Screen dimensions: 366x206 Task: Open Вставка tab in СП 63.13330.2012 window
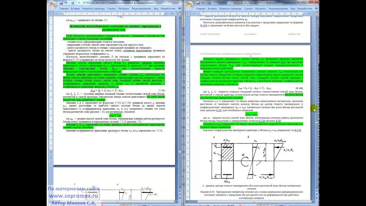click(212, 9)
